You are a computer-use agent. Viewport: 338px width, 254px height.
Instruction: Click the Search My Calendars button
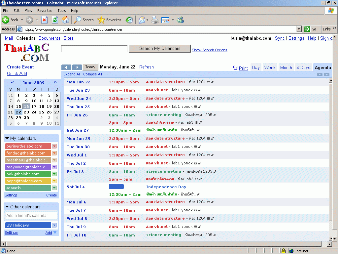point(160,49)
